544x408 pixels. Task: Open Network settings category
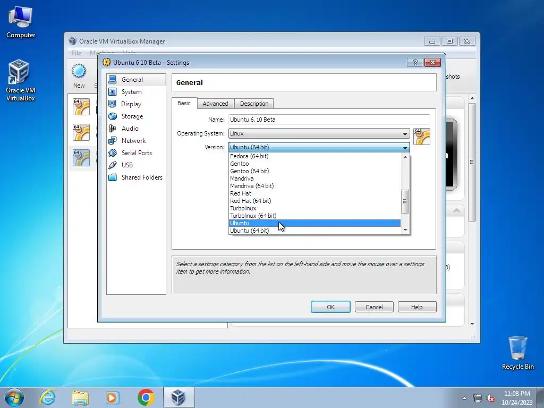tap(136, 140)
